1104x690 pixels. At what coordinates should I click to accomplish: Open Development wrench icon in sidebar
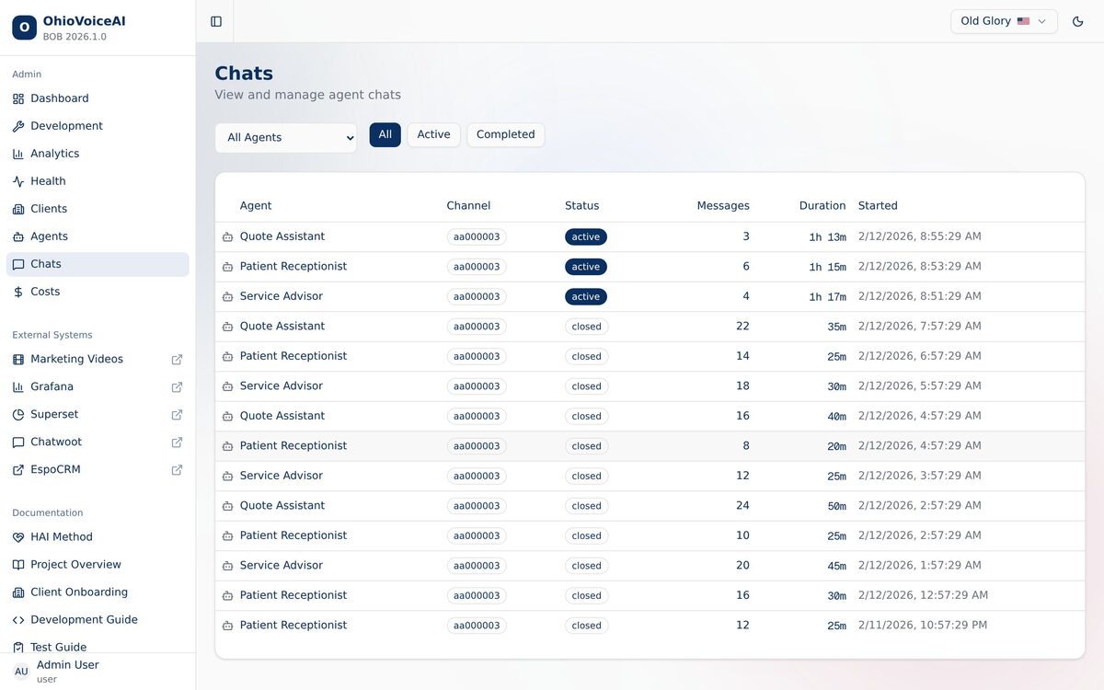click(18, 126)
